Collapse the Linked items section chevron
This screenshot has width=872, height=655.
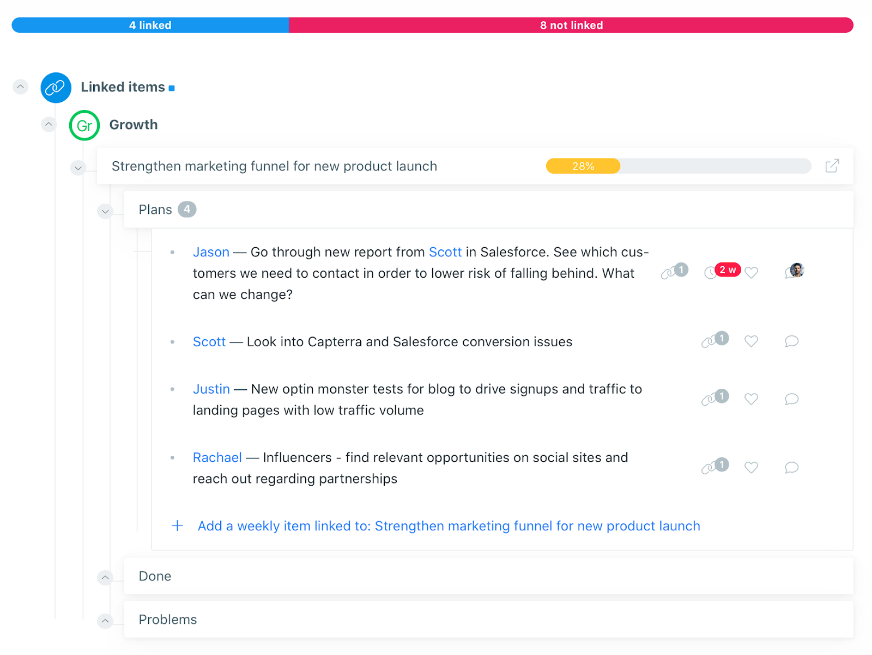point(21,87)
